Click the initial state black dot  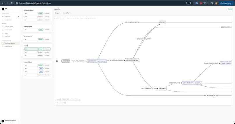57,61
